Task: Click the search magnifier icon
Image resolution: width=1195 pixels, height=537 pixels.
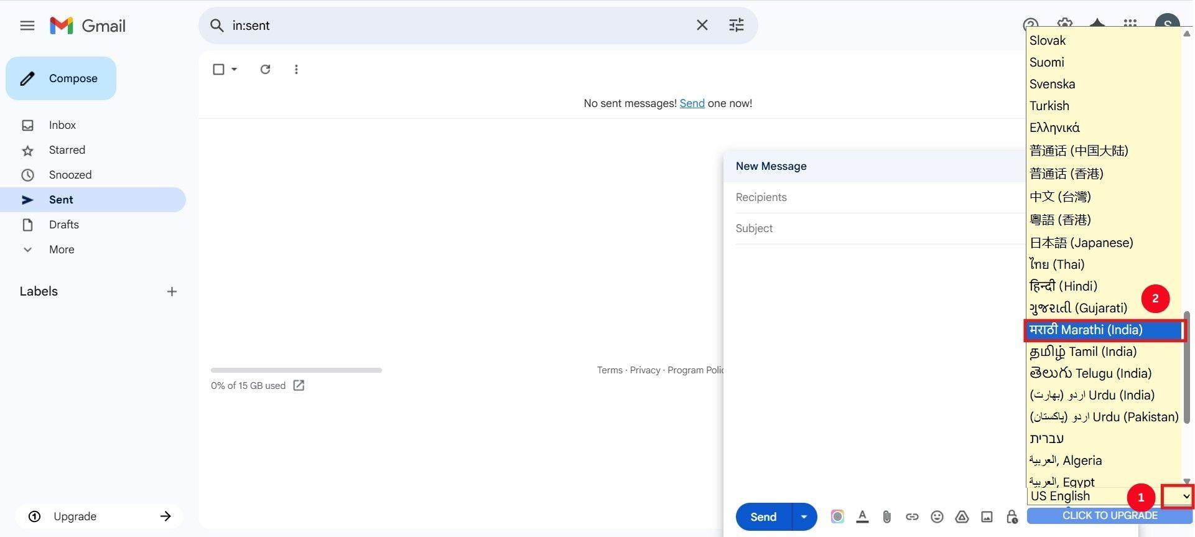Action: coord(216,26)
